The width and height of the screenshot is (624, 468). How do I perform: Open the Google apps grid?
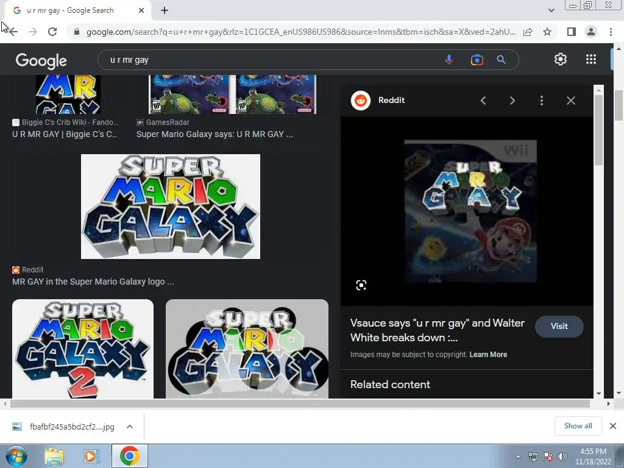[591, 59]
